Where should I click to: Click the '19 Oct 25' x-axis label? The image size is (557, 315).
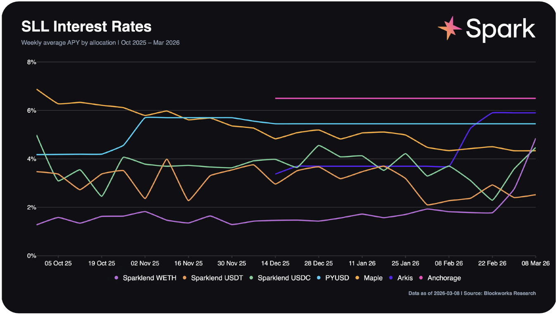(x=102, y=263)
